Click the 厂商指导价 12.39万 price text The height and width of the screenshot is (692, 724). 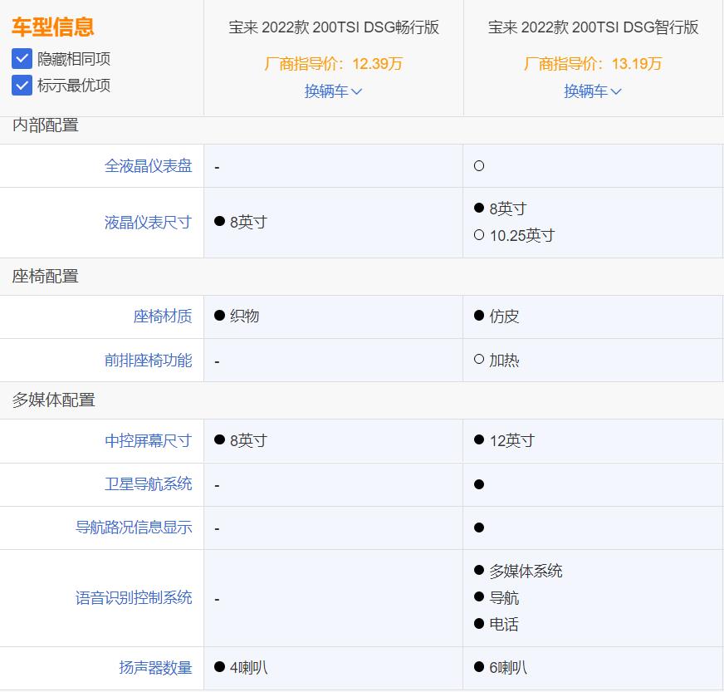point(333,64)
